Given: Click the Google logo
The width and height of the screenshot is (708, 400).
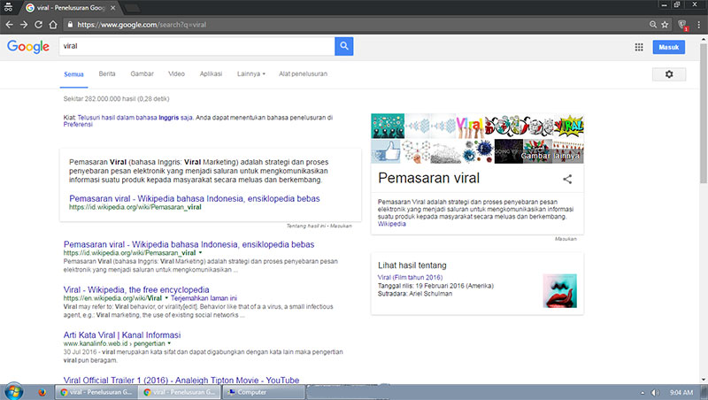Looking at the screenshot, I should (28, 46).
